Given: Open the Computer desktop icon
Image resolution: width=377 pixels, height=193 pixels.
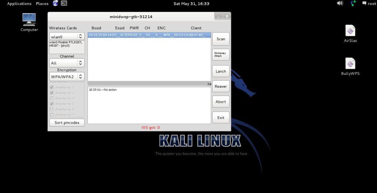Looking at the screenshot, I should click(x=29, y=22).
